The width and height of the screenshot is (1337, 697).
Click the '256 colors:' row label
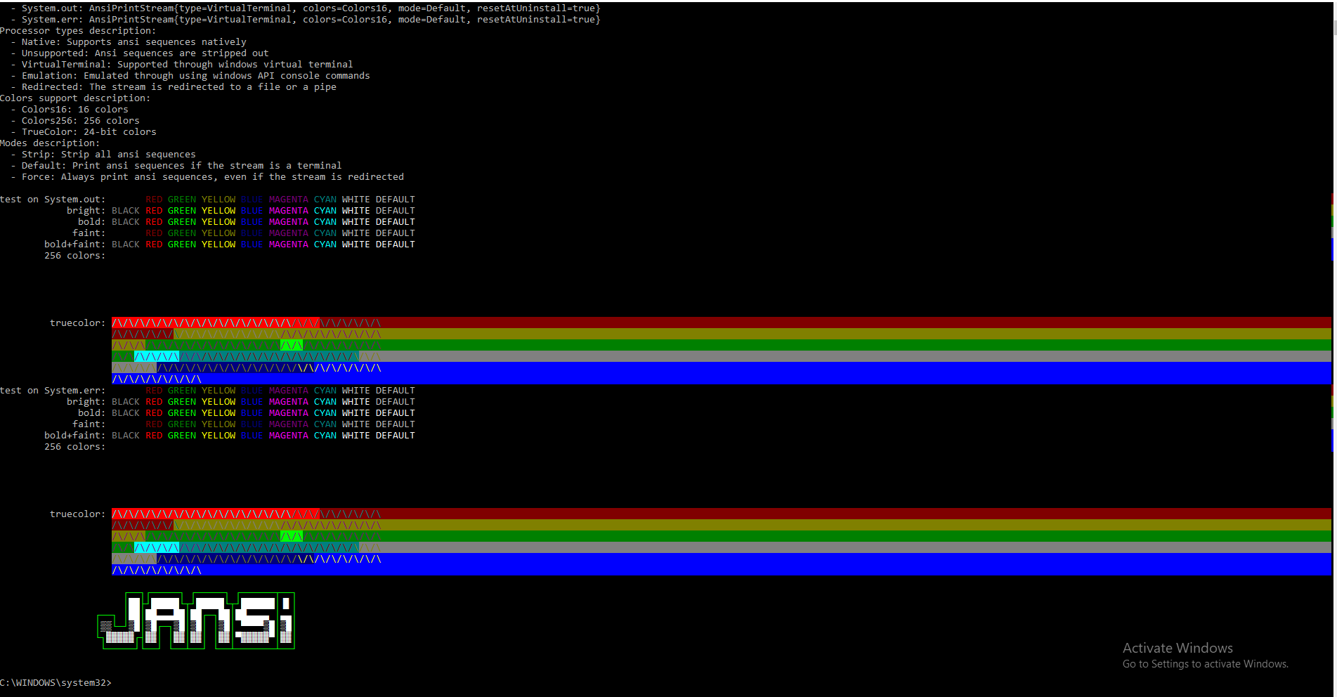[74, 255]
